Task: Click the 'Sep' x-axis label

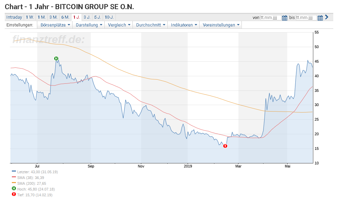Action: click(x=91, y=166)
